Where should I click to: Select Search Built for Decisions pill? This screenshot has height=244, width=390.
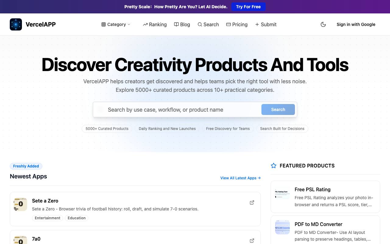click(x=282, y=129)
